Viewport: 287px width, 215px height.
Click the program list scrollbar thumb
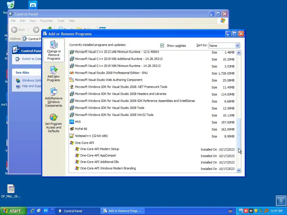239,134
